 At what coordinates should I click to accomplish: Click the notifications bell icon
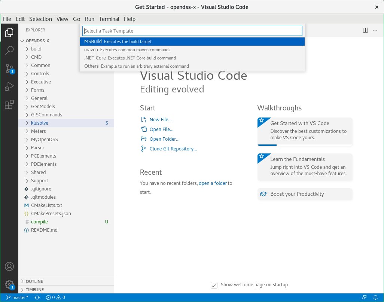pyautogui.click(x=376, y=297)
